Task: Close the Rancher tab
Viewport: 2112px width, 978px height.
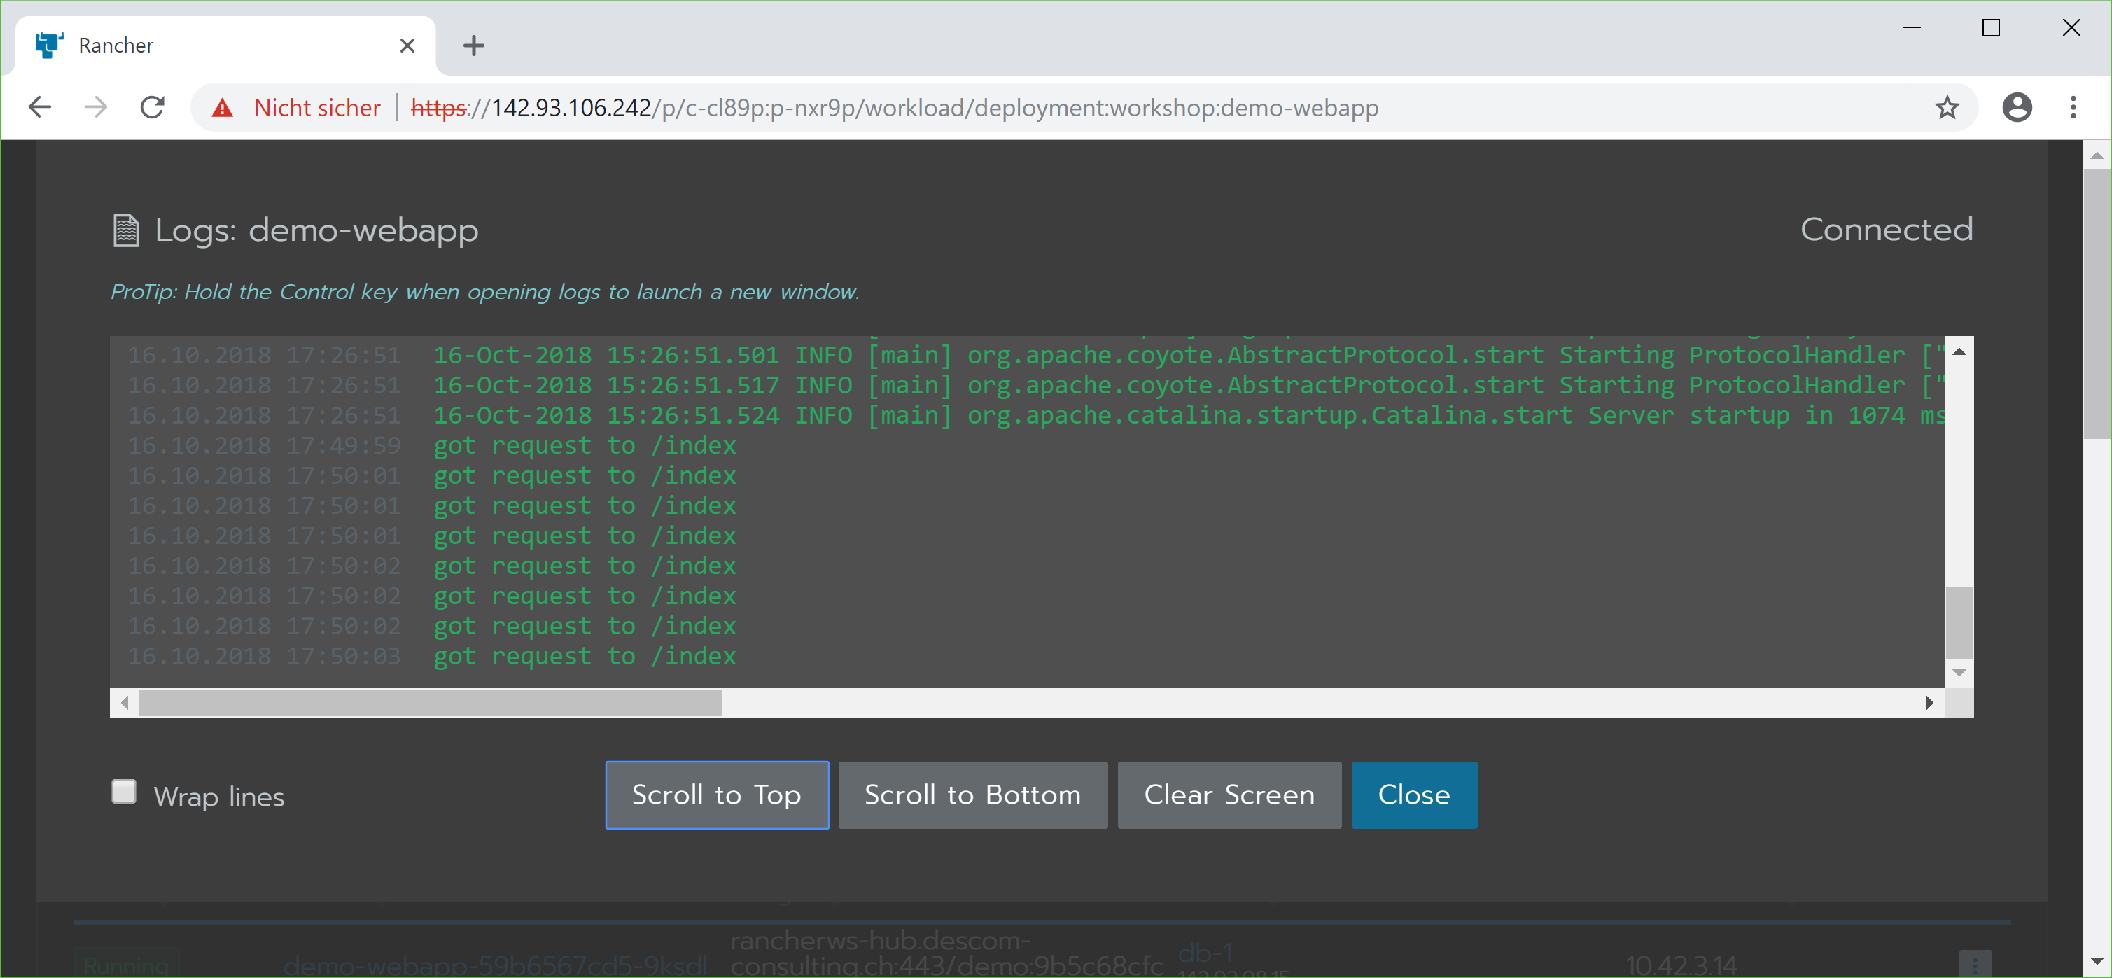Action: click(407, 45)
